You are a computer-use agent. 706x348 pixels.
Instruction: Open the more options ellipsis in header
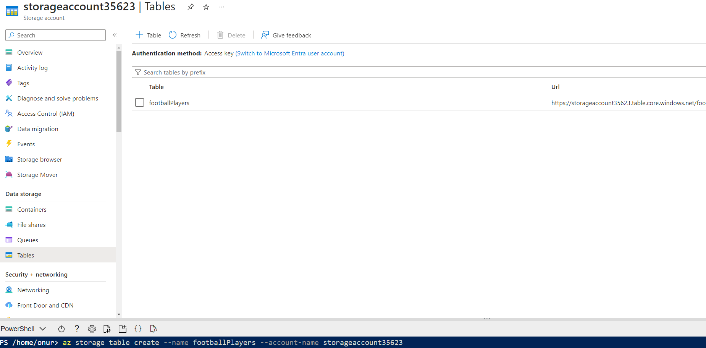pyautogui.click(x=221, y=7)
